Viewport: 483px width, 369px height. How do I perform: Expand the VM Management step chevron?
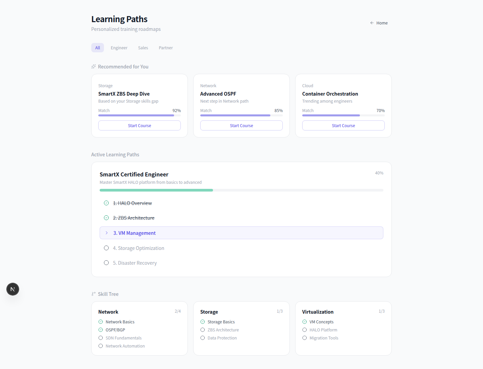click(x=107, y=233)
